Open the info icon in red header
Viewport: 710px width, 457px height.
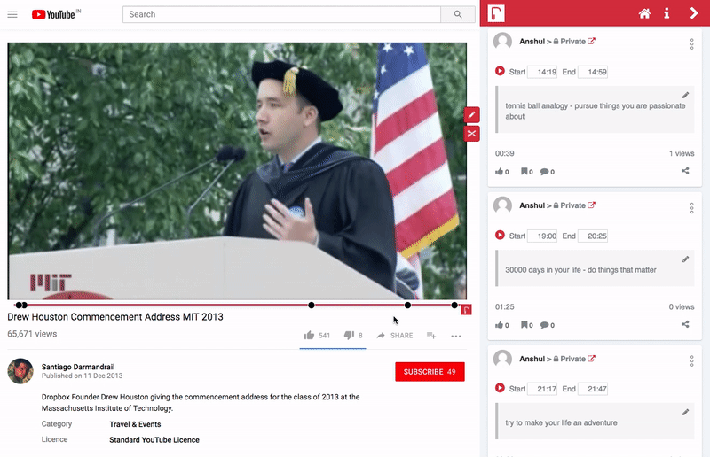[667, 13]
